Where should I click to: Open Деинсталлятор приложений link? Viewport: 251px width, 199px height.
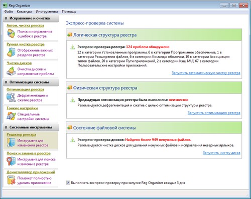[31, 172]
